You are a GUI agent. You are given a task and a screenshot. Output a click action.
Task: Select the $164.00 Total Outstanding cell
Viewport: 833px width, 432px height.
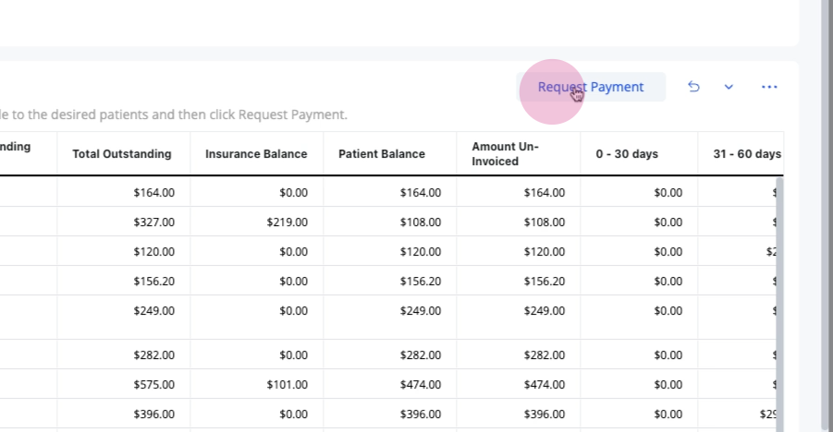click(124, 192)
